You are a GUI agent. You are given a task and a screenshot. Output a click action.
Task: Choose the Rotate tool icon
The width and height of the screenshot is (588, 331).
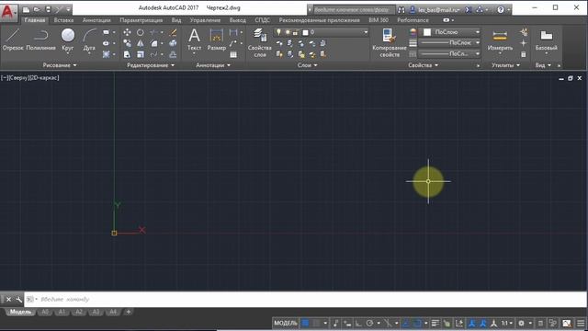141,32
